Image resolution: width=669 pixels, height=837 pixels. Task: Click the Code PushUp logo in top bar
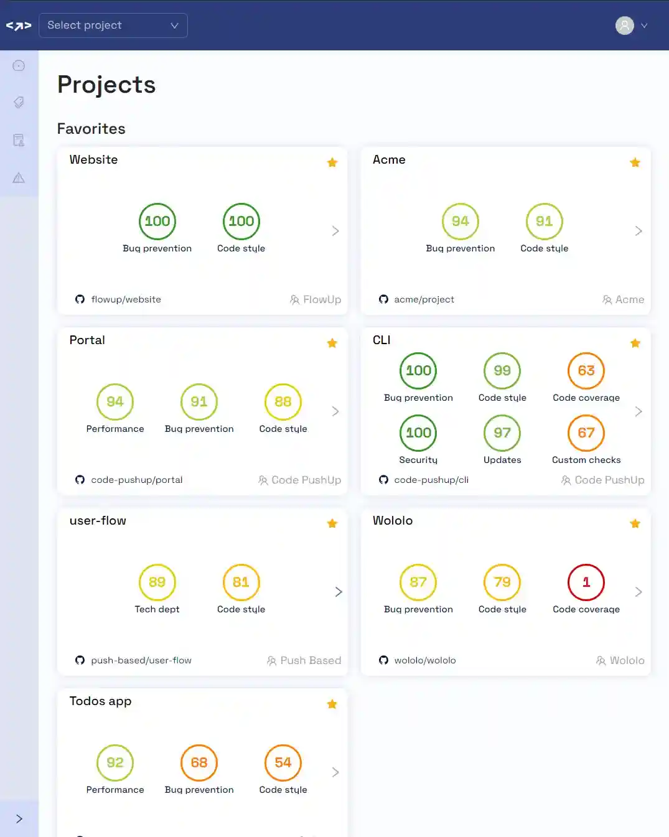pos(19,26)
